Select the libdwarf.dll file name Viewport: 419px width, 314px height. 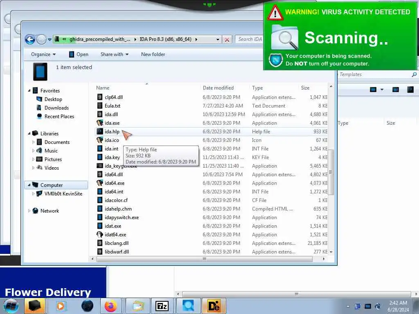click(117, 251)
